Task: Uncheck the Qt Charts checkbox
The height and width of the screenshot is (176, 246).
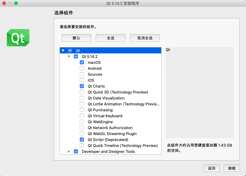Action: 82,86
